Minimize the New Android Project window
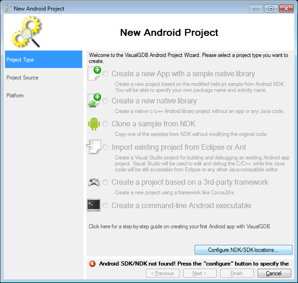The image size is (298, 283). [x=256, y=9]
